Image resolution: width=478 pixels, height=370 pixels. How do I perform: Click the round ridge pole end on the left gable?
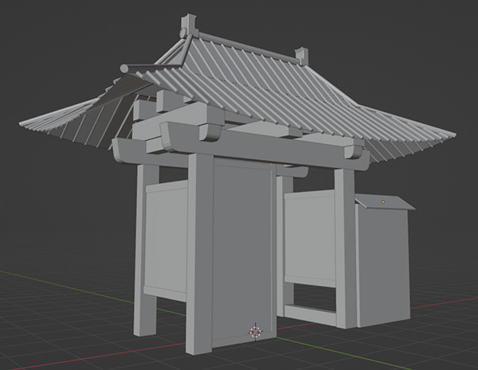(x=124, y=69)
